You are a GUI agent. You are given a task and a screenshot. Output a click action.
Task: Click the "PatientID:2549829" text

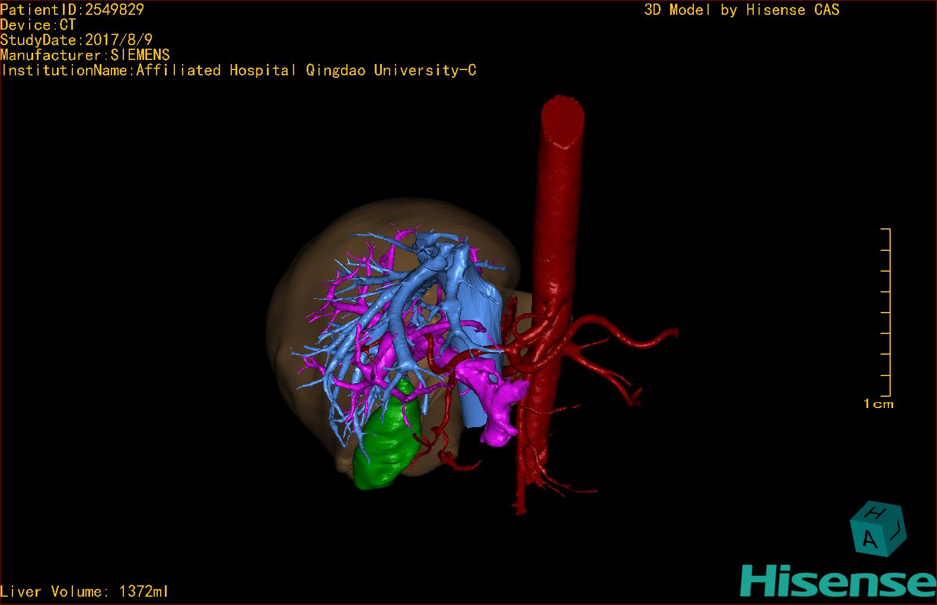(72, 9)
